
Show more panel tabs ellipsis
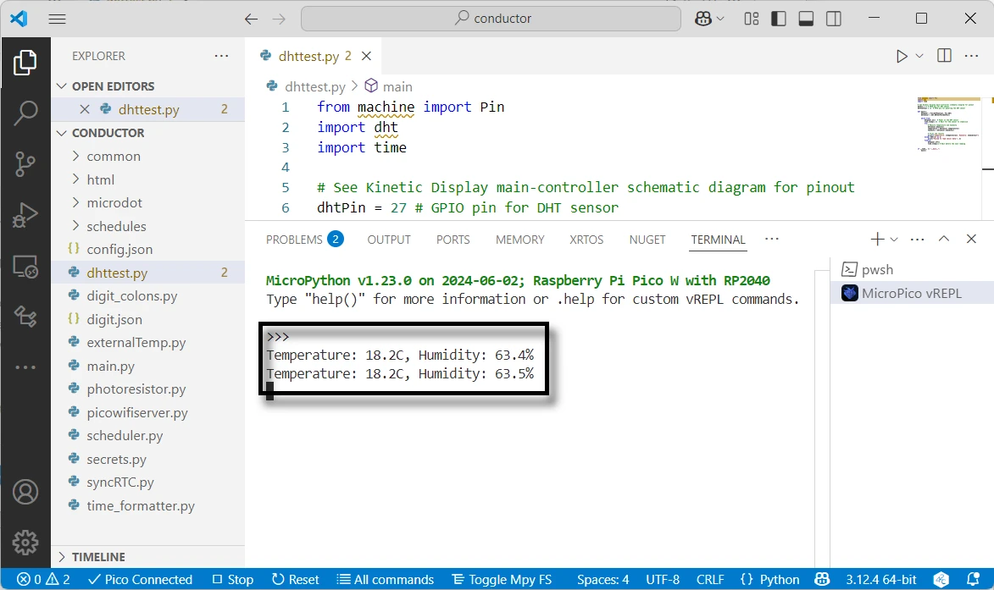(771, 239)
